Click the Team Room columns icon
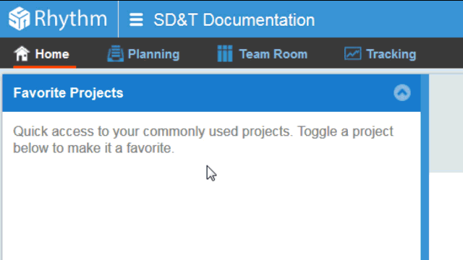463x260 pixels. tap(225, 53)
